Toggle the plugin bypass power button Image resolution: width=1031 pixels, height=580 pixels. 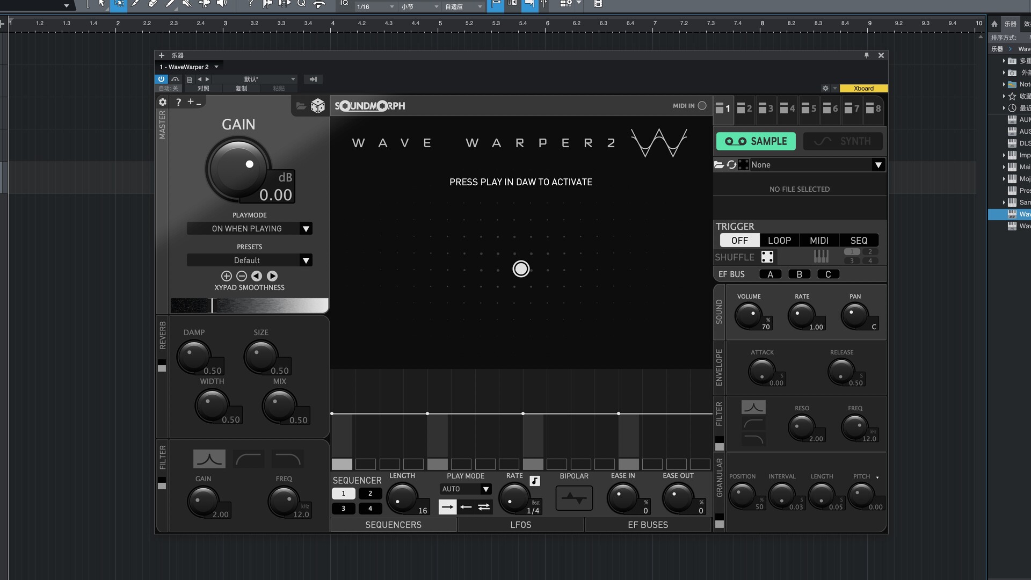click(x=162, y=79)
